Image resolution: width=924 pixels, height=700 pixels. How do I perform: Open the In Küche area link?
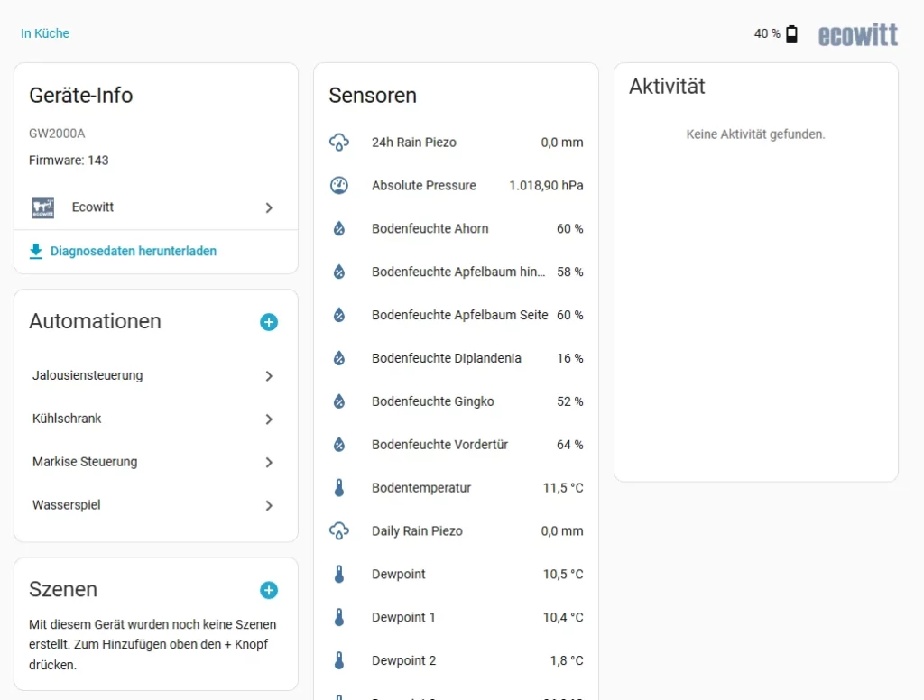45,33
